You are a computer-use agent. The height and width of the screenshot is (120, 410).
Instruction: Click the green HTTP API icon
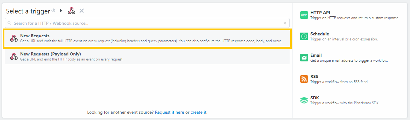pyautogui.click(x=304, y=15)
